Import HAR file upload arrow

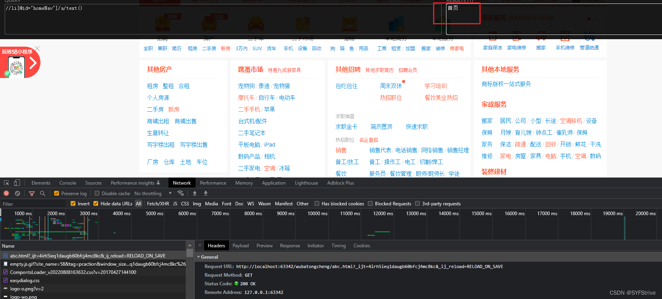pos(194,193)
